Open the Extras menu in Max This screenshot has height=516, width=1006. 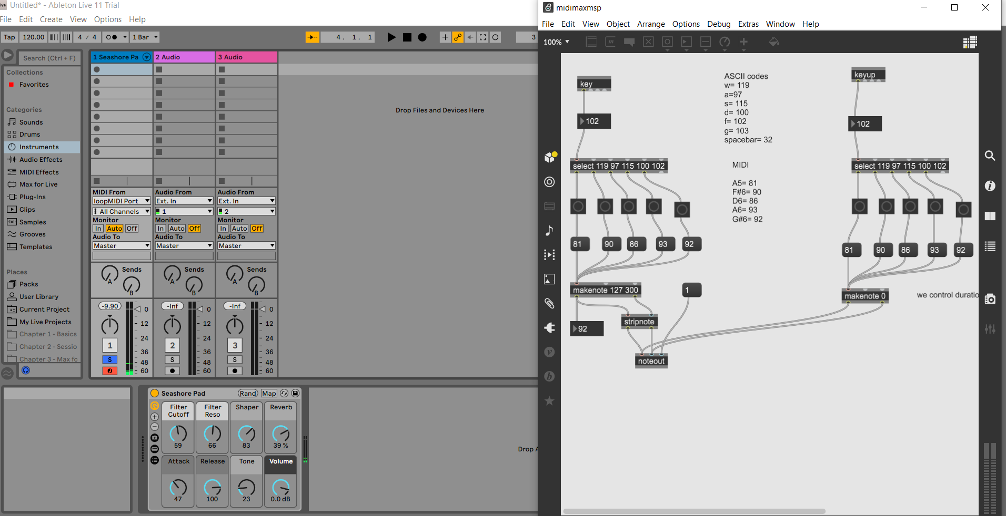click(748, 24)
